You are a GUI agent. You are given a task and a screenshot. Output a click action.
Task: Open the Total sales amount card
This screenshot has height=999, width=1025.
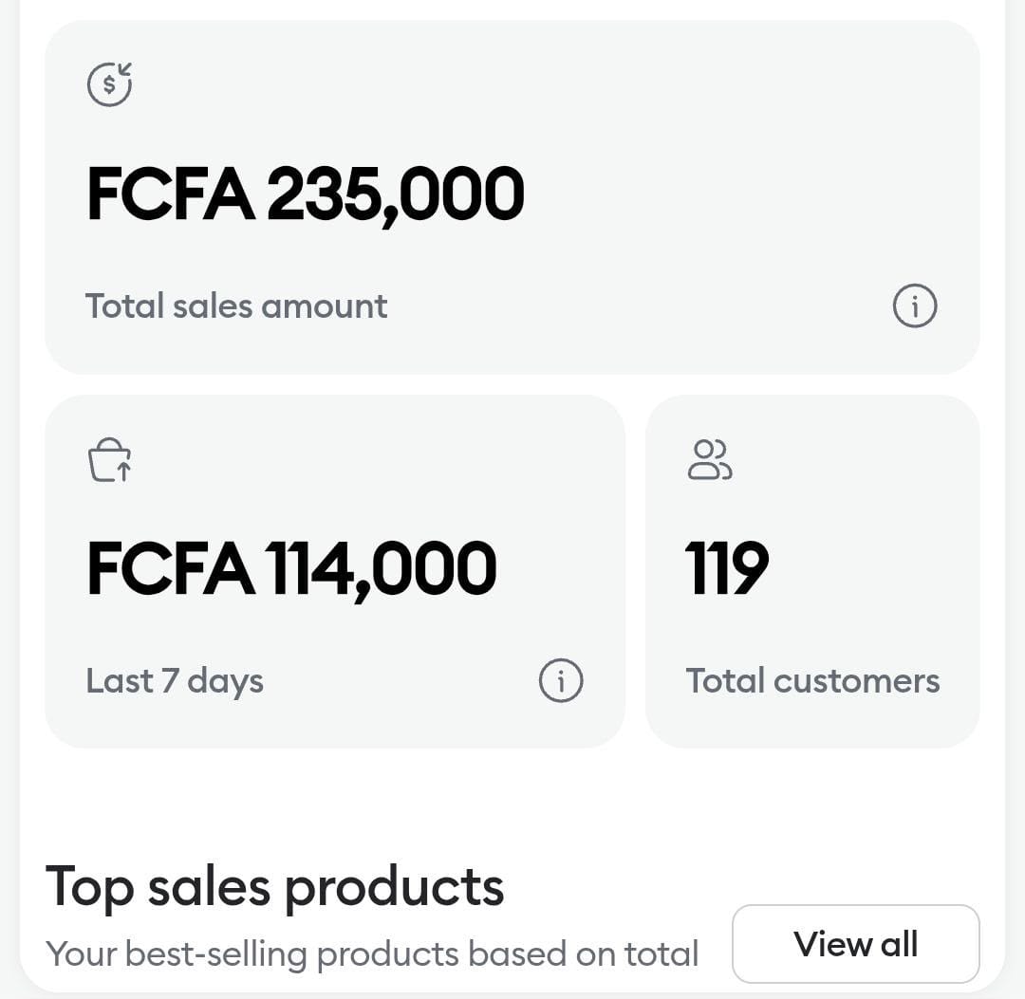pyautogui.click(x=512, y=197)
